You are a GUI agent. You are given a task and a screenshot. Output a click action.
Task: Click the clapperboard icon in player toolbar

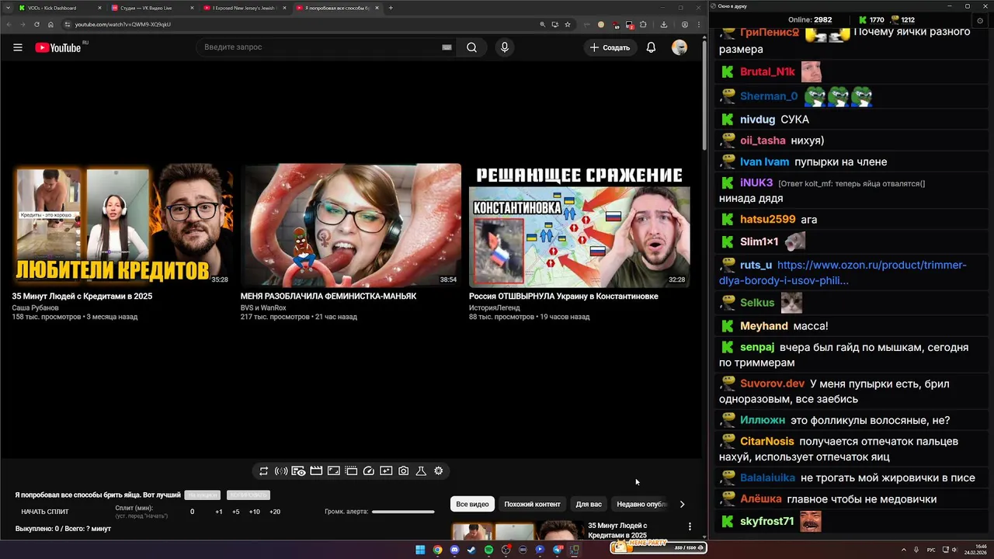[x=316, y=471]
